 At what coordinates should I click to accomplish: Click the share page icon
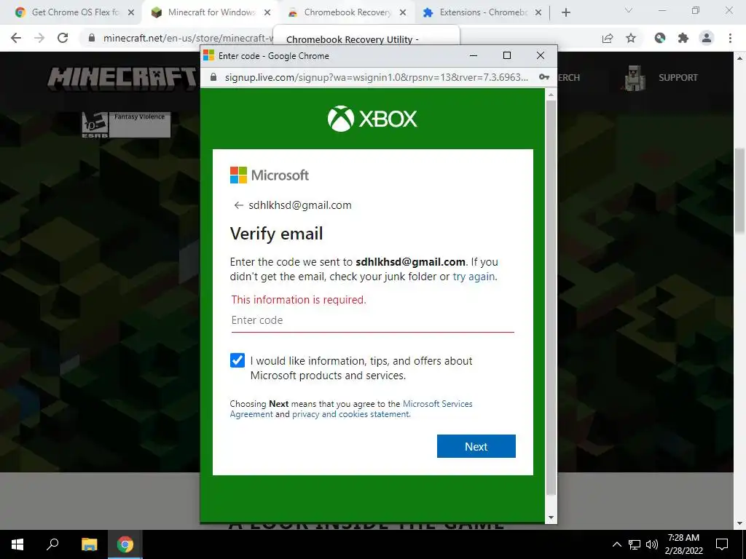(x=608, y=38)
